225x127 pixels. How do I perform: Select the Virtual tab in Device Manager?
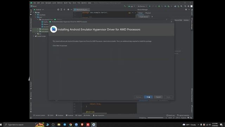click(x=140, y=13)
